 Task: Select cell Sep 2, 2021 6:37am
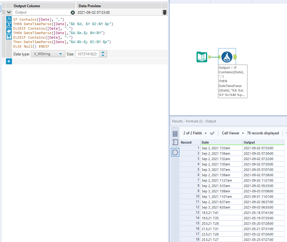point(221,202)
